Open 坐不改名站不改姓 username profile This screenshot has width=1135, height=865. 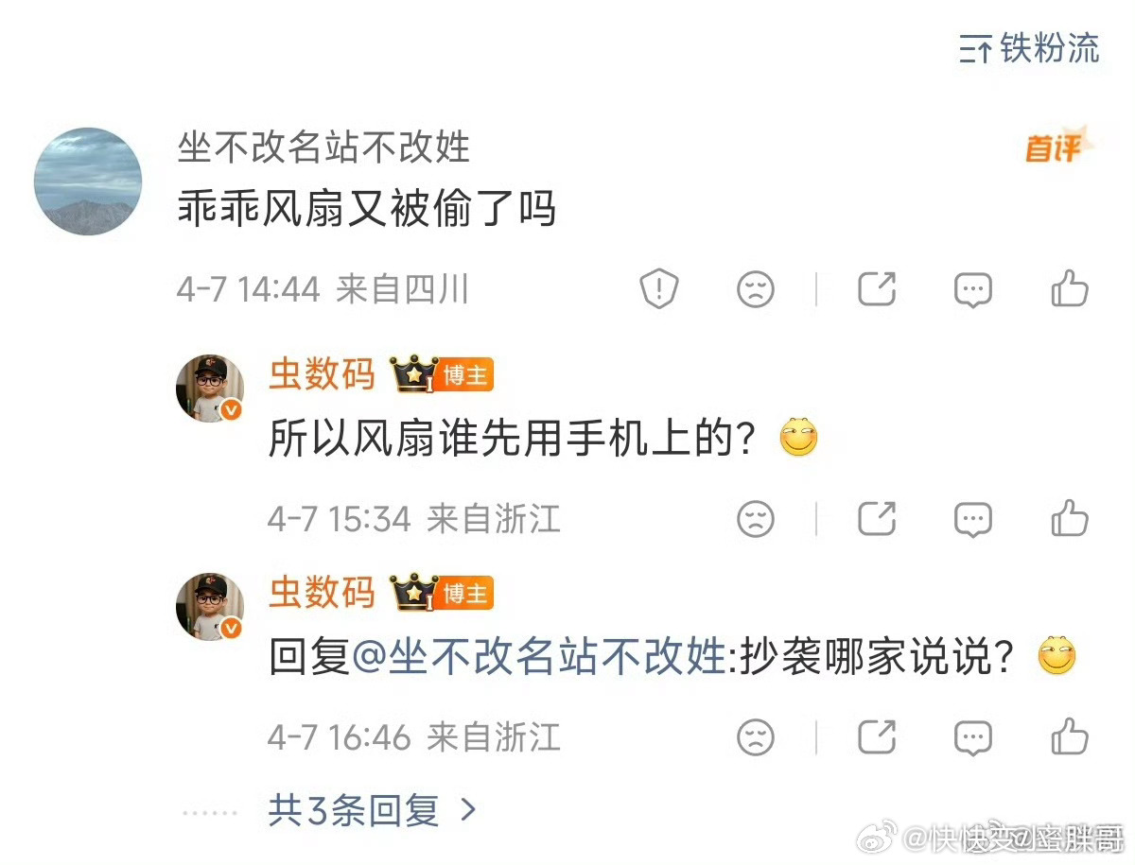(323, 147)
